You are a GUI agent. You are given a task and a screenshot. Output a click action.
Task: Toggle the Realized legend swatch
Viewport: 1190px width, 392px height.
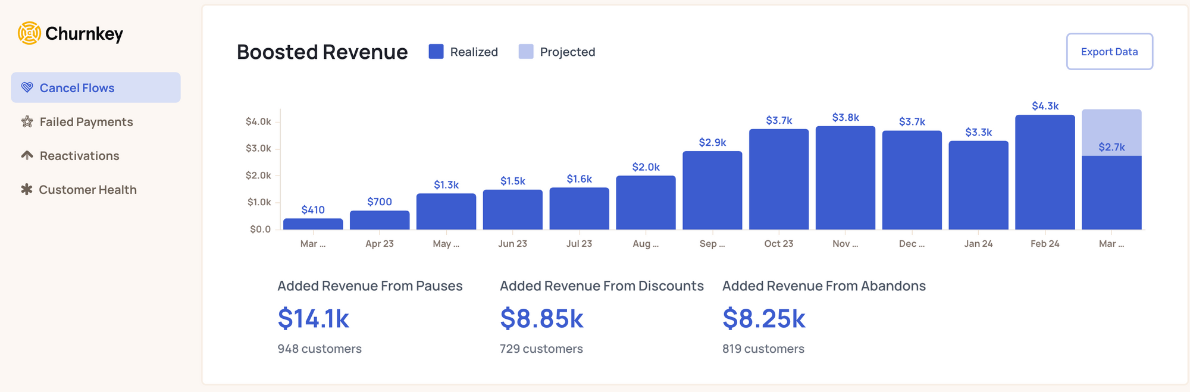(x=436, y=52)
